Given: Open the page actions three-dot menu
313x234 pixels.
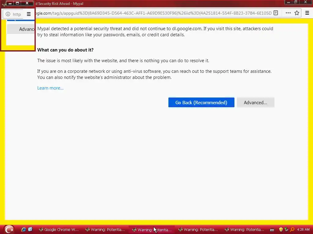Looking at the screenshot, I should pyautogui.click(x=288, y=13).
